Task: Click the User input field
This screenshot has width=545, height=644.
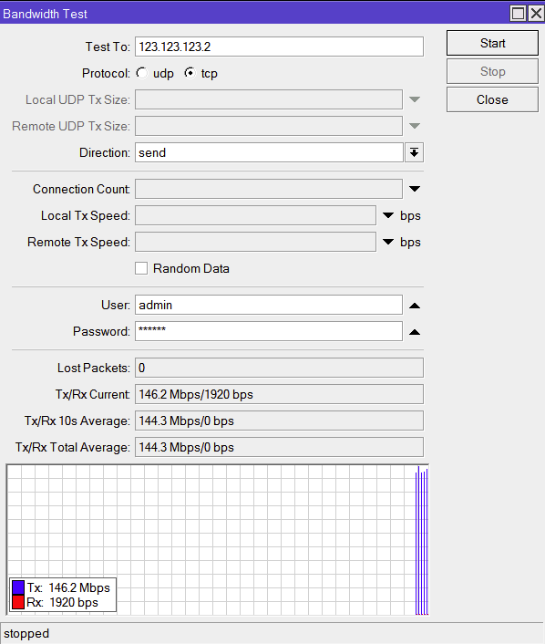Action: tap(269, 306)
